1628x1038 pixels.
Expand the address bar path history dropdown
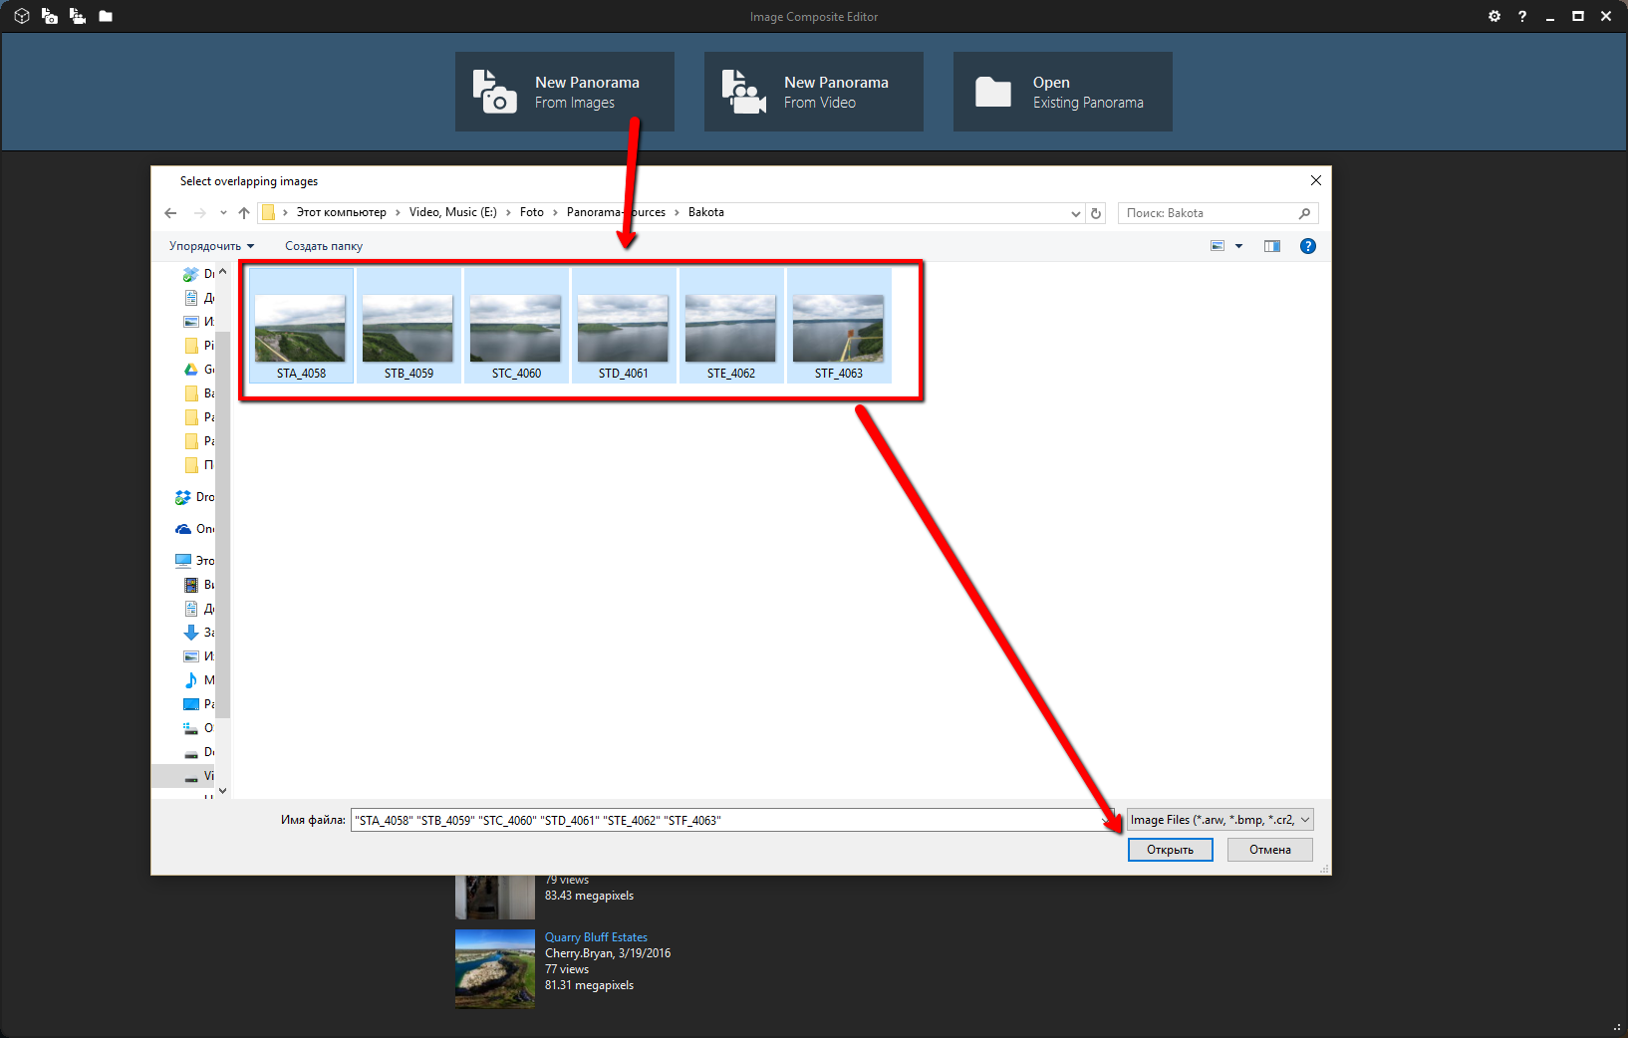(x=1075, y=213)
